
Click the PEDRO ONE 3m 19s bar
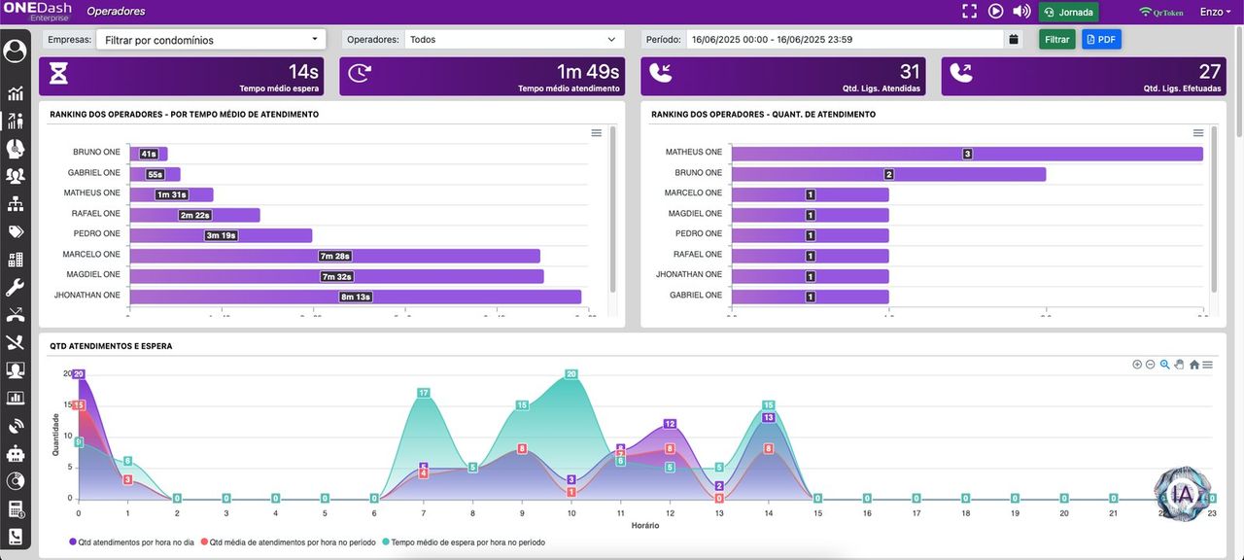[221, 235]
